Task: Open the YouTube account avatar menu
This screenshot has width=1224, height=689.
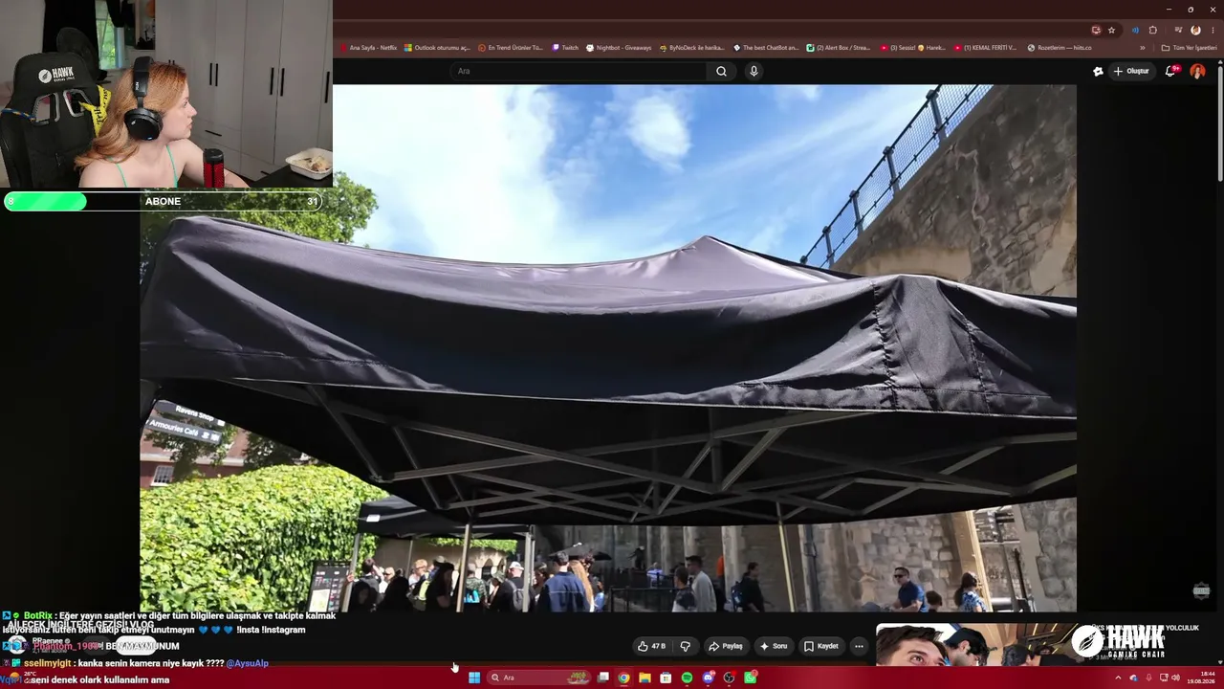Action: [x=1197, y=71]
